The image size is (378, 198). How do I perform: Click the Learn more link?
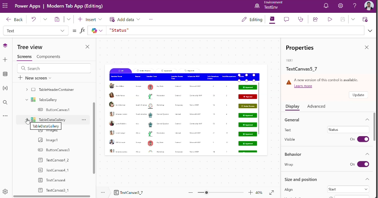(303, 86)
